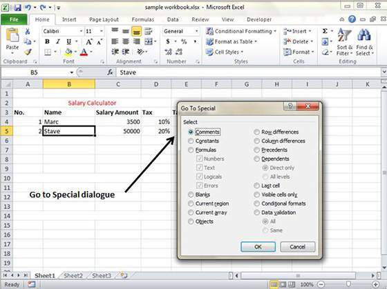
Task: Click the Paste clipboard icon
Action: [x=12, y=35]
